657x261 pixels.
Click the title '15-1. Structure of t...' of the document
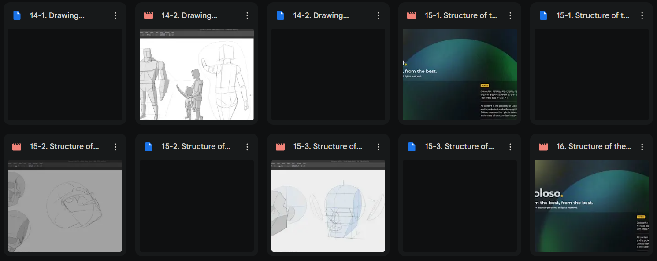[593, 15]
